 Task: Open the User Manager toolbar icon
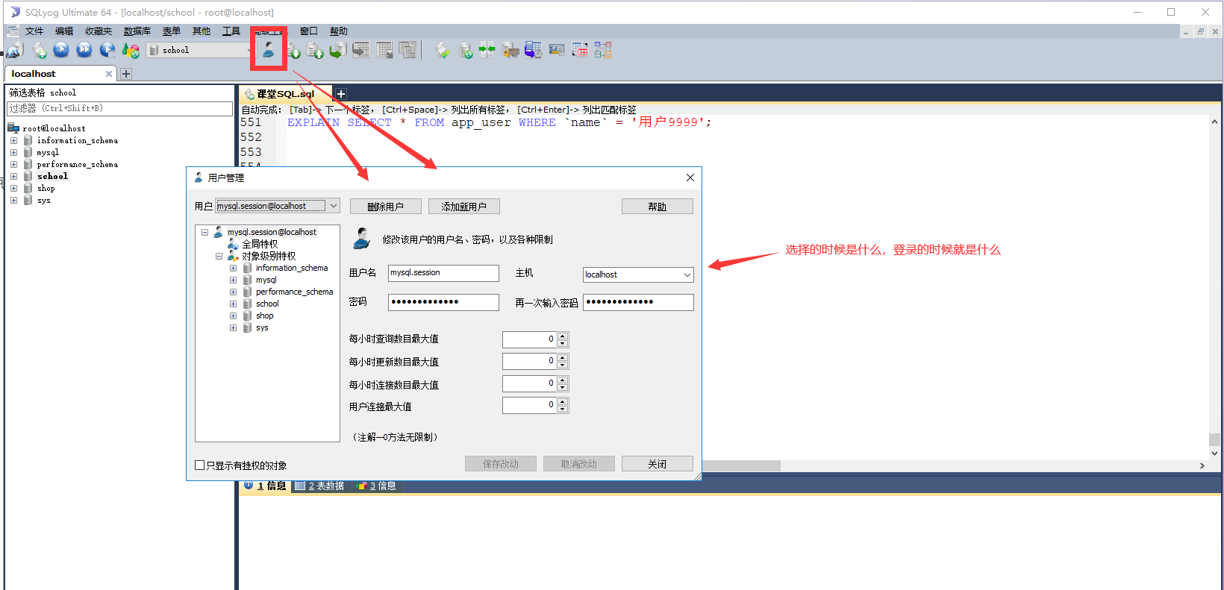(268, 50)
